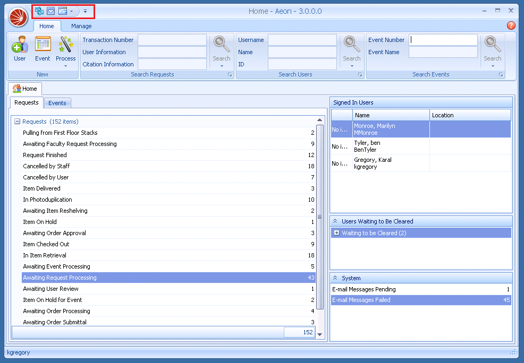Collapse the System panel
The width and height of the screenshot is (524, 363).
335,278
